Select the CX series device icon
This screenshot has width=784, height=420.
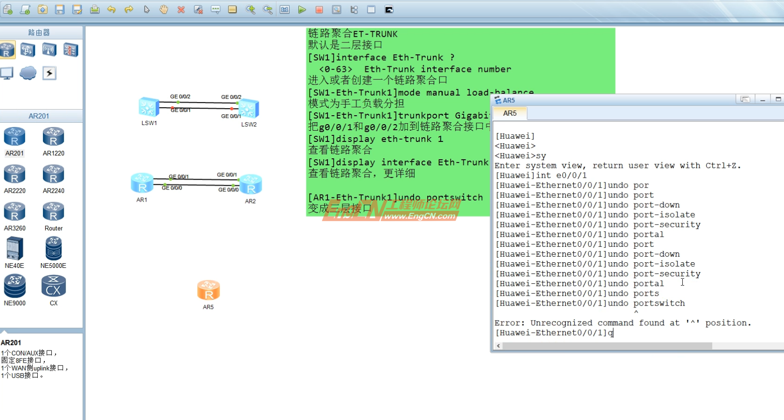click(x=53, y=286)
